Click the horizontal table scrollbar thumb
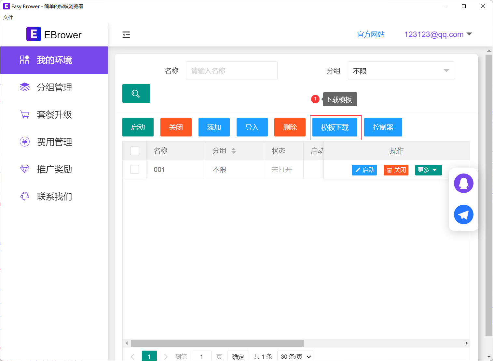The image size is (493, 361). [217, 343]
